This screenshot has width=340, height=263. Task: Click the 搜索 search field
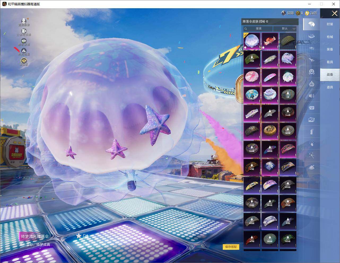coord(258,29)
